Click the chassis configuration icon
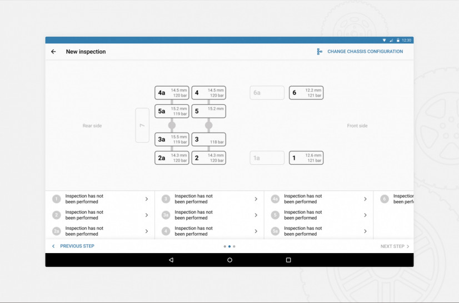 320,52
